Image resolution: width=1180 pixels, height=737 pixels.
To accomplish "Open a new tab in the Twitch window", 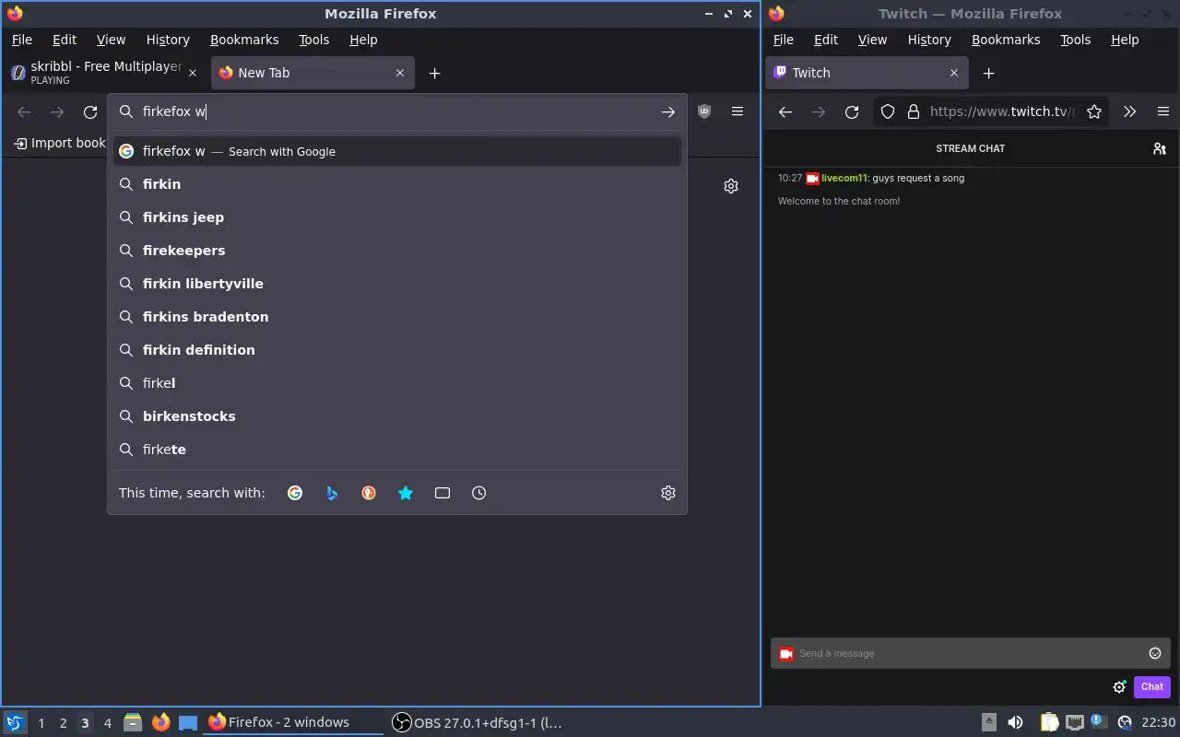I will click(989, 74).
